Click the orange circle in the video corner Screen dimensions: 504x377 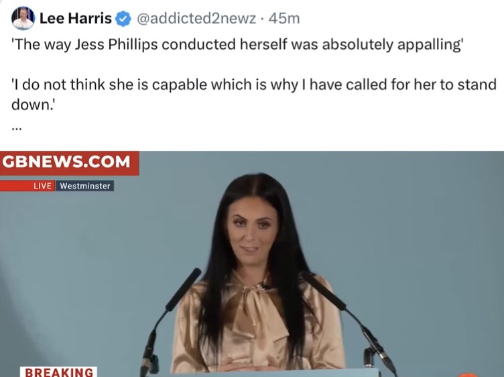(x=468, y=375)
